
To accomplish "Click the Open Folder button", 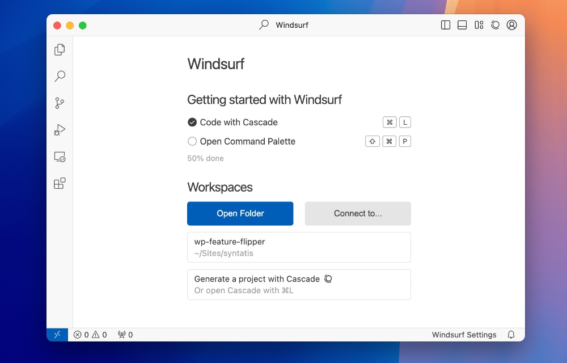I will (x=240, y=213).
